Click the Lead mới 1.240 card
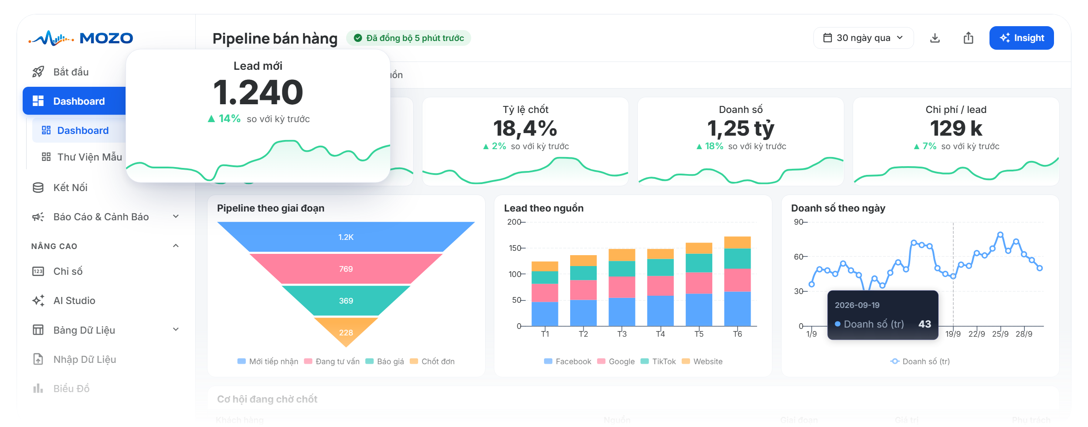This screenshot has height=427, width=1088. click(258, 116)
